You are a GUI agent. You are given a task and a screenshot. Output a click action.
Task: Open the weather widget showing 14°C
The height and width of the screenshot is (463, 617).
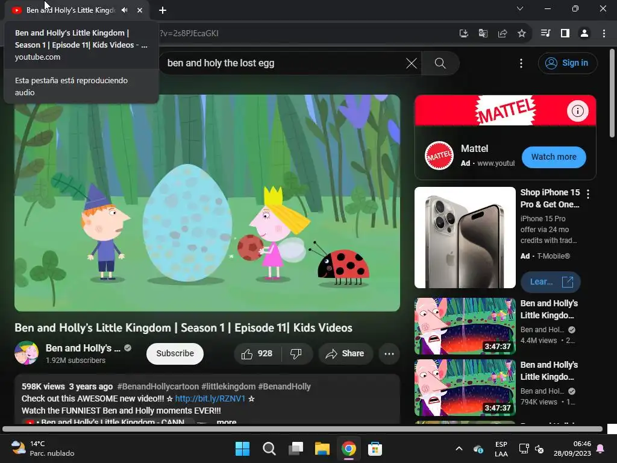pyautogui.click(x=43, y=449)
